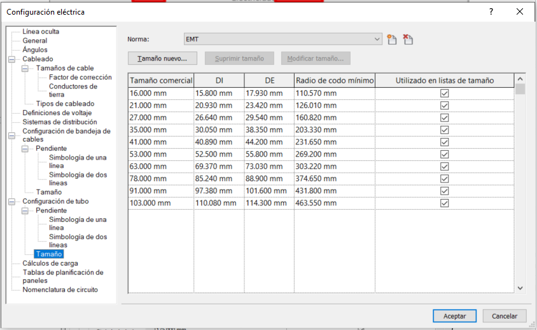The height and width of the screenshot is (330, 537).
Task: Collapse the Cableado tree node
Action: 11,59
